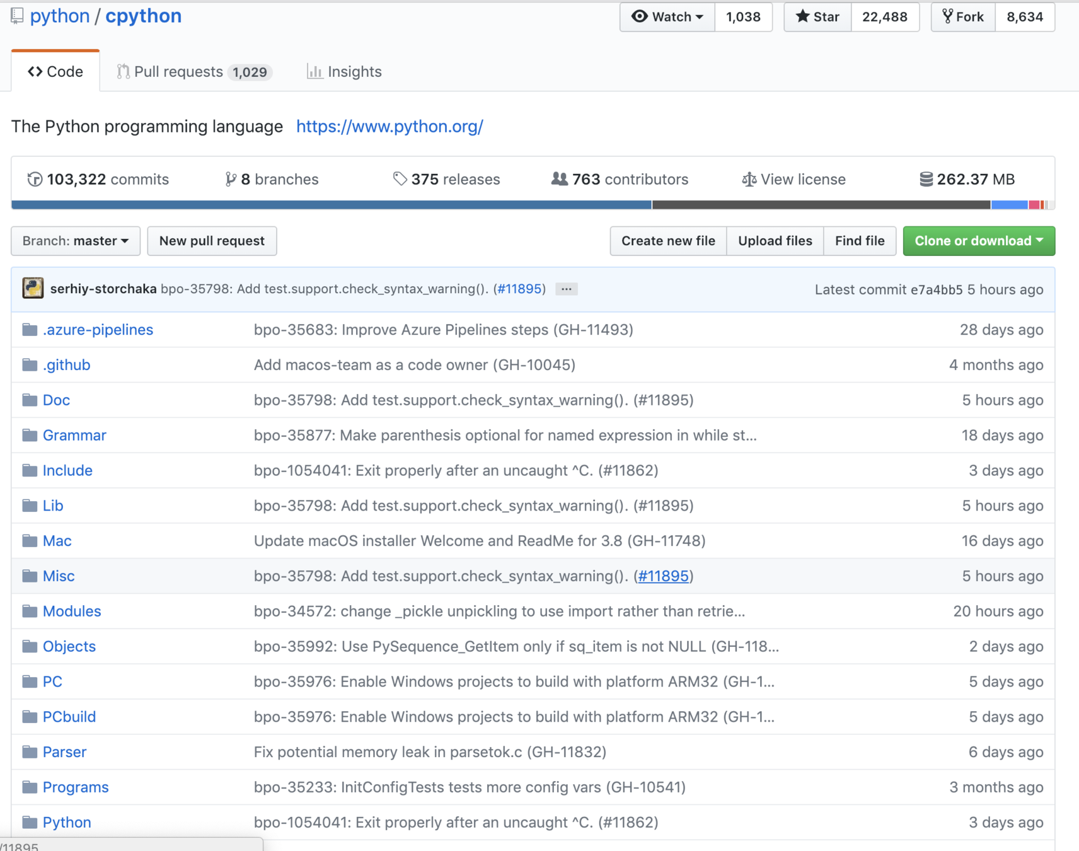1079x851 pixels.
Task: View the 103,322 commits list
Action: pos(98,180)
